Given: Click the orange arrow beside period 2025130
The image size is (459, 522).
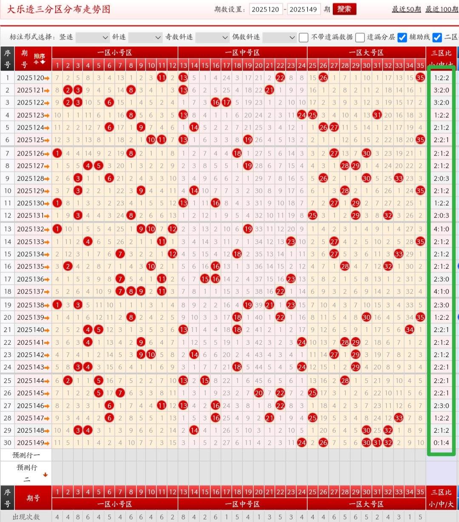Looking at the screenshot, I should [x=47, y=203].
